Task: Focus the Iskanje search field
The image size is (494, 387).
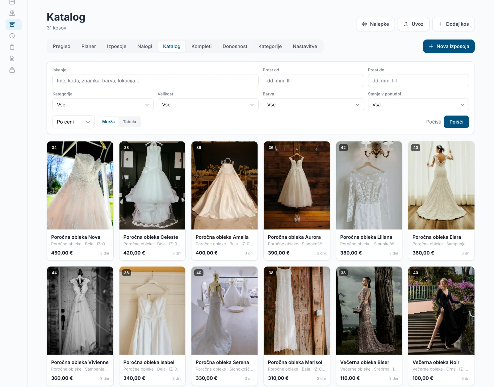Action: point(155,81)
